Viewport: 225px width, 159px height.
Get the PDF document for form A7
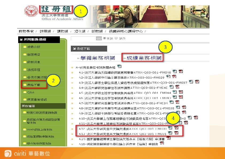(x=177, y=102)
